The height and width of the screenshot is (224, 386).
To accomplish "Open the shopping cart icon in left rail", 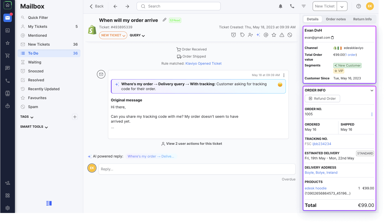I will click(7, 56).
